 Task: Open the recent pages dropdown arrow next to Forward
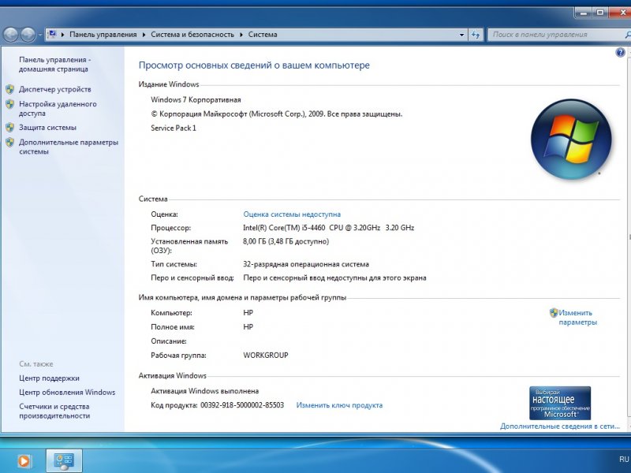[40, 35]
